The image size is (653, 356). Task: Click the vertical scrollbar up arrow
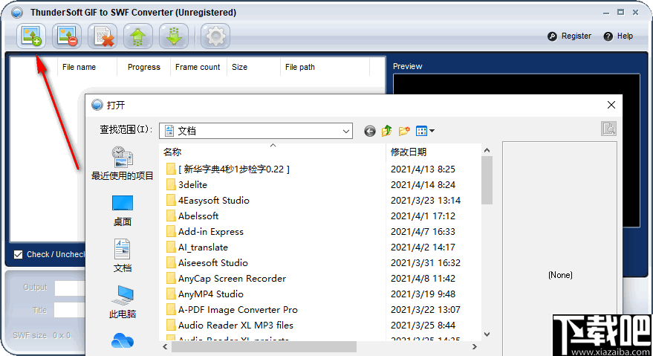[x=487, y=150]
